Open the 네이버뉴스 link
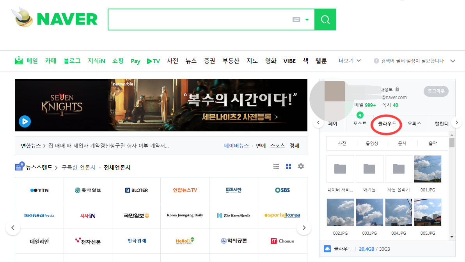The width and height of the screenshot is (465, 262). 236,146
